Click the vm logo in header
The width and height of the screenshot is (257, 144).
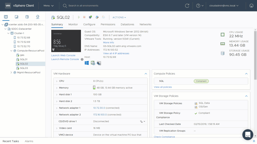pos(8,5)
